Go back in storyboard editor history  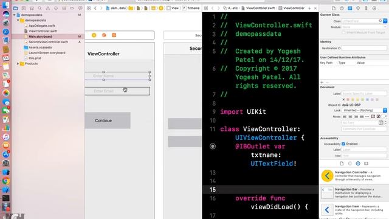(x=95, y=8)
